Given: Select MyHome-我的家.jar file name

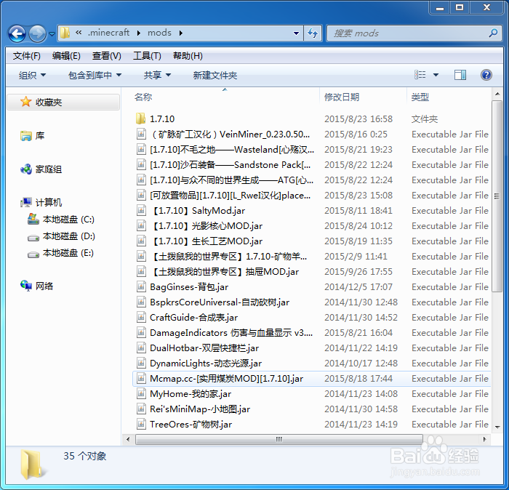Looking at the screenshot, I should (191, 394).
